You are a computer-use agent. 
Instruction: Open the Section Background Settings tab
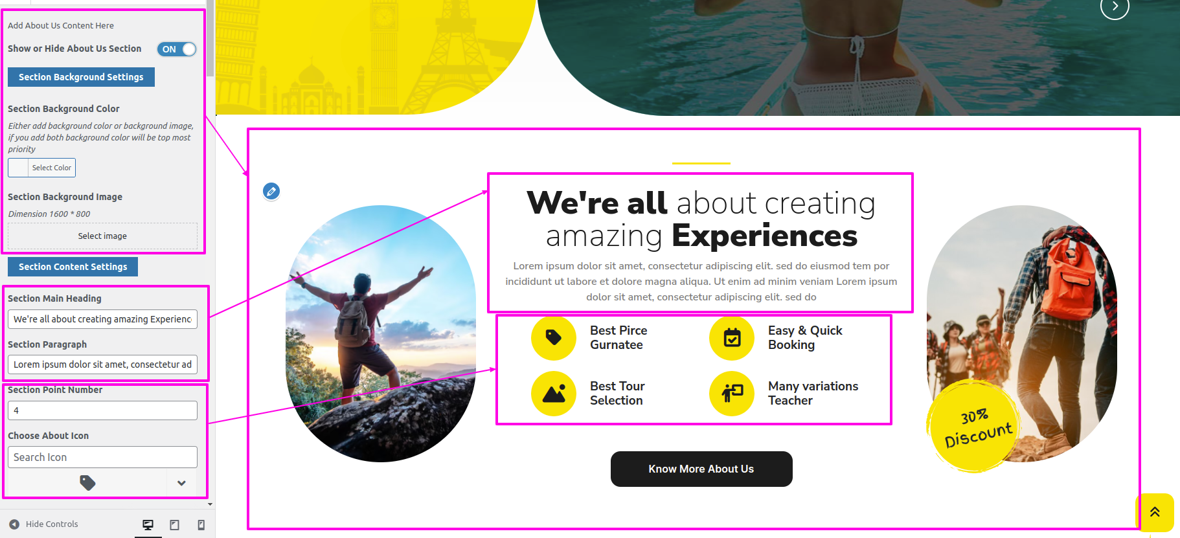[x=81, y=77]
